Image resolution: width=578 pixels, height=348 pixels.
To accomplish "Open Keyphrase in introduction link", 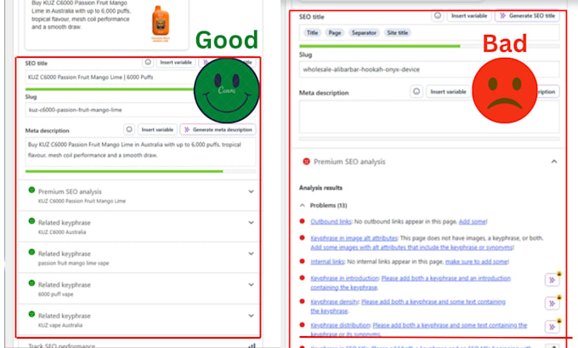I will coord(344,278).
